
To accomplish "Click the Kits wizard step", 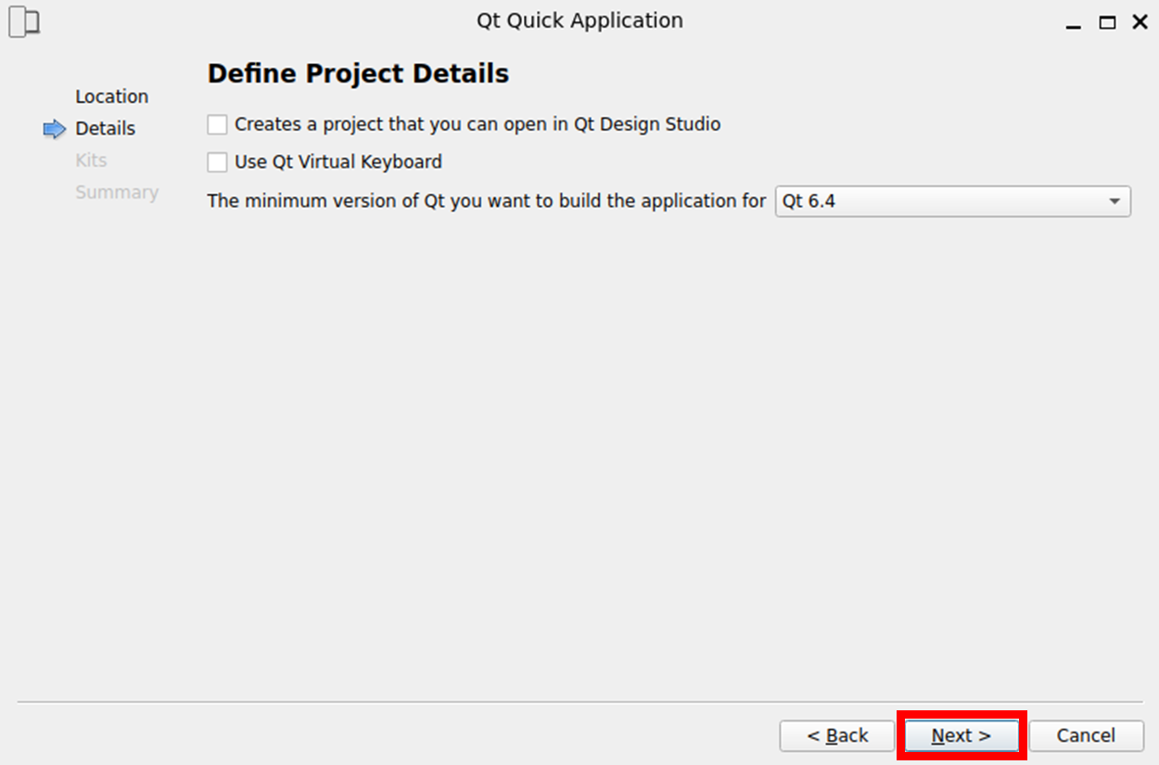I will tap(91, 160).
